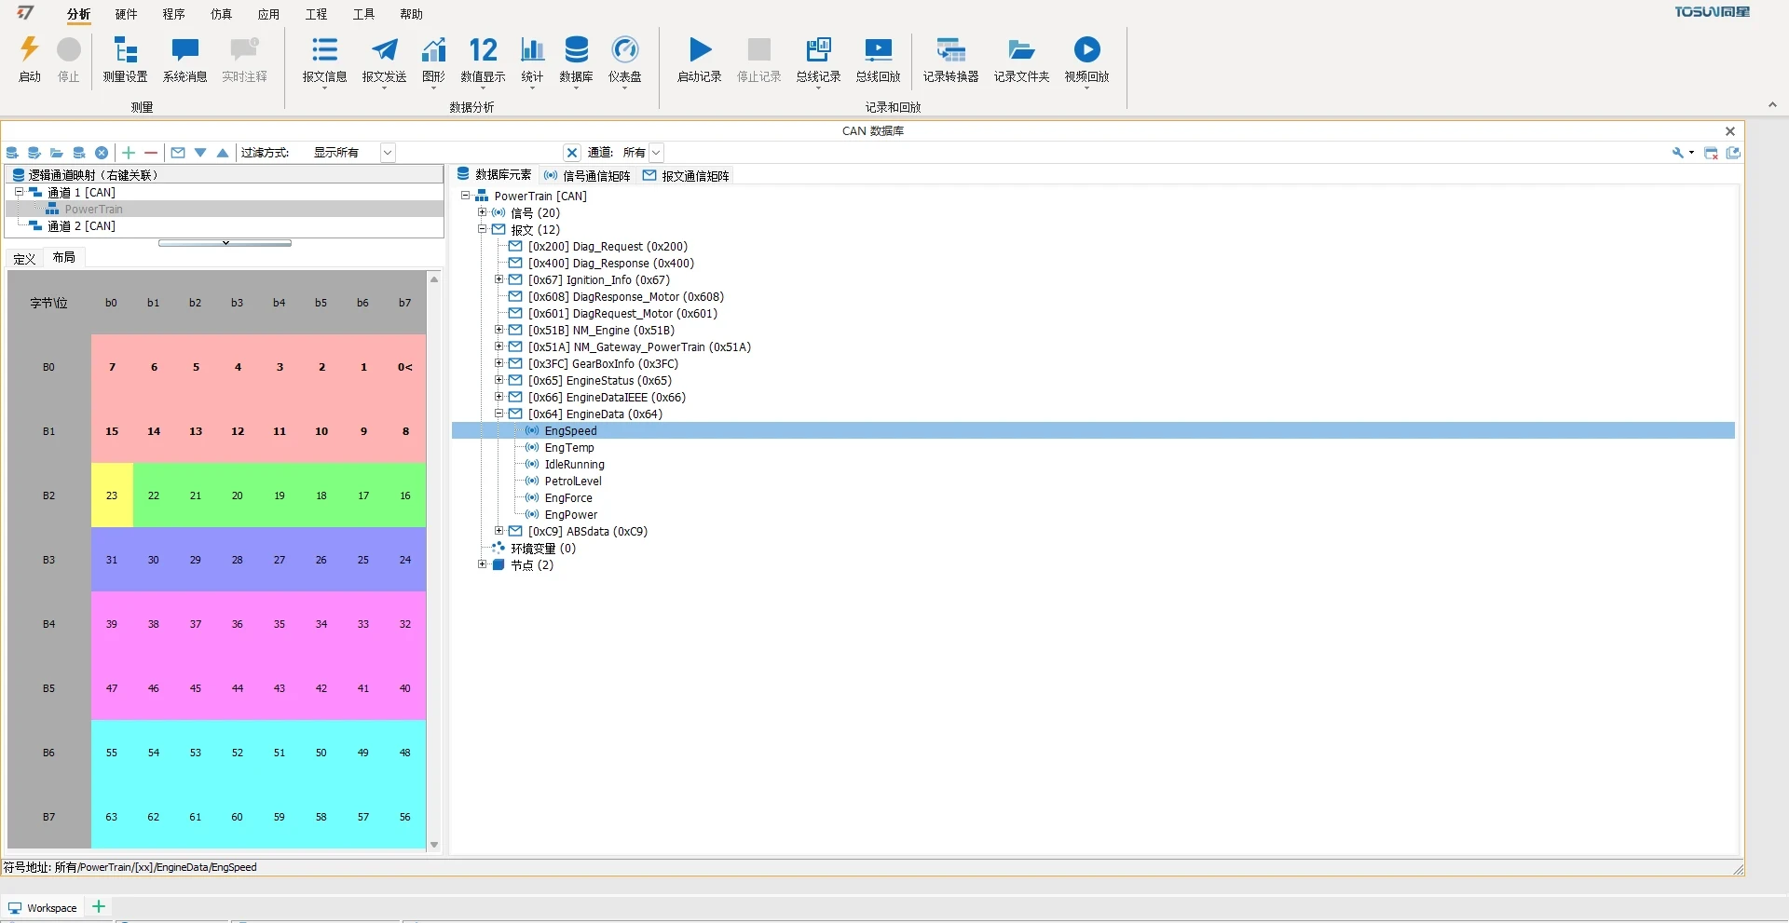The height and width of the screenshot is (923, 1789).
Task: Open the 过滤方式 filter mode dropdown
Action: click(388, 153)
